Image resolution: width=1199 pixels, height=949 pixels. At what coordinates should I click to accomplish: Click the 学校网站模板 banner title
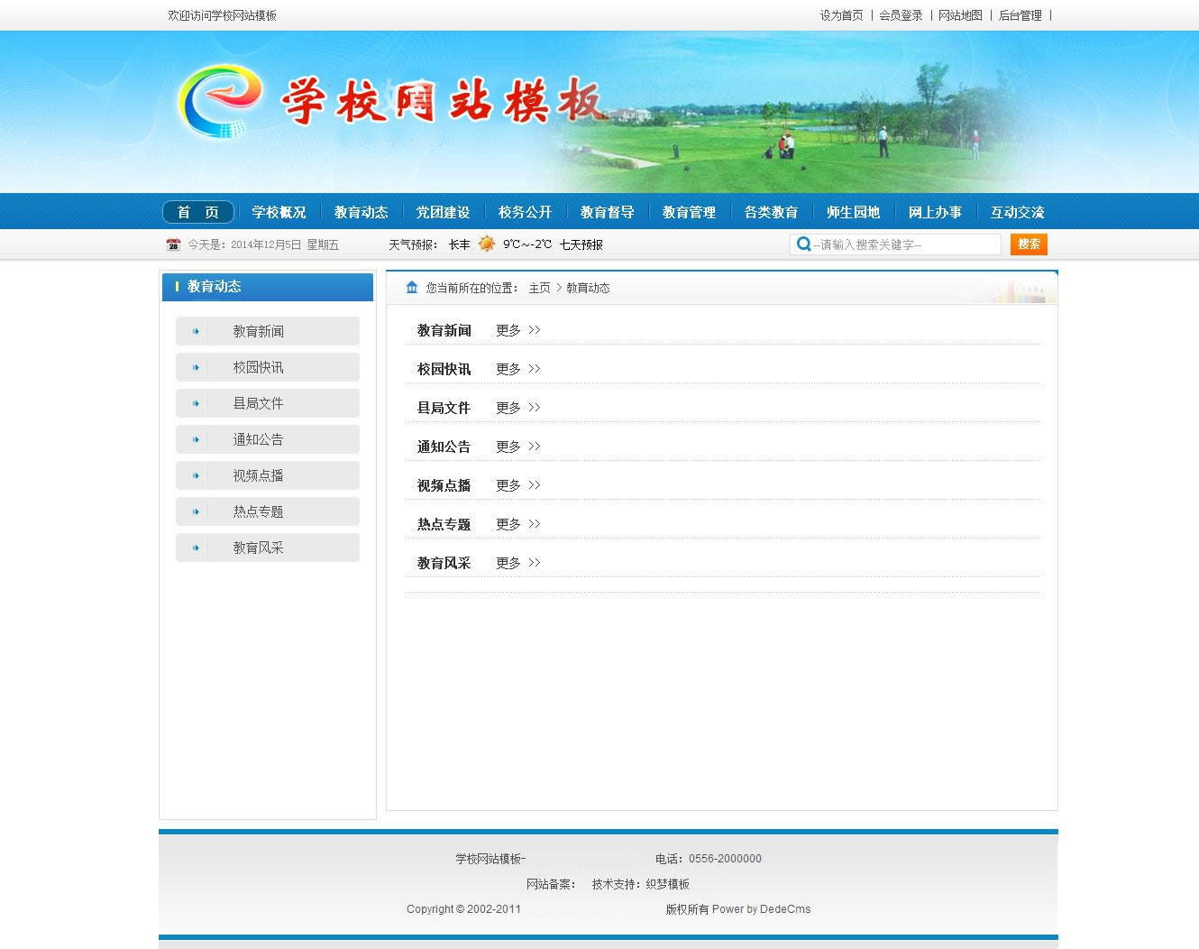[x=442, y=100]
